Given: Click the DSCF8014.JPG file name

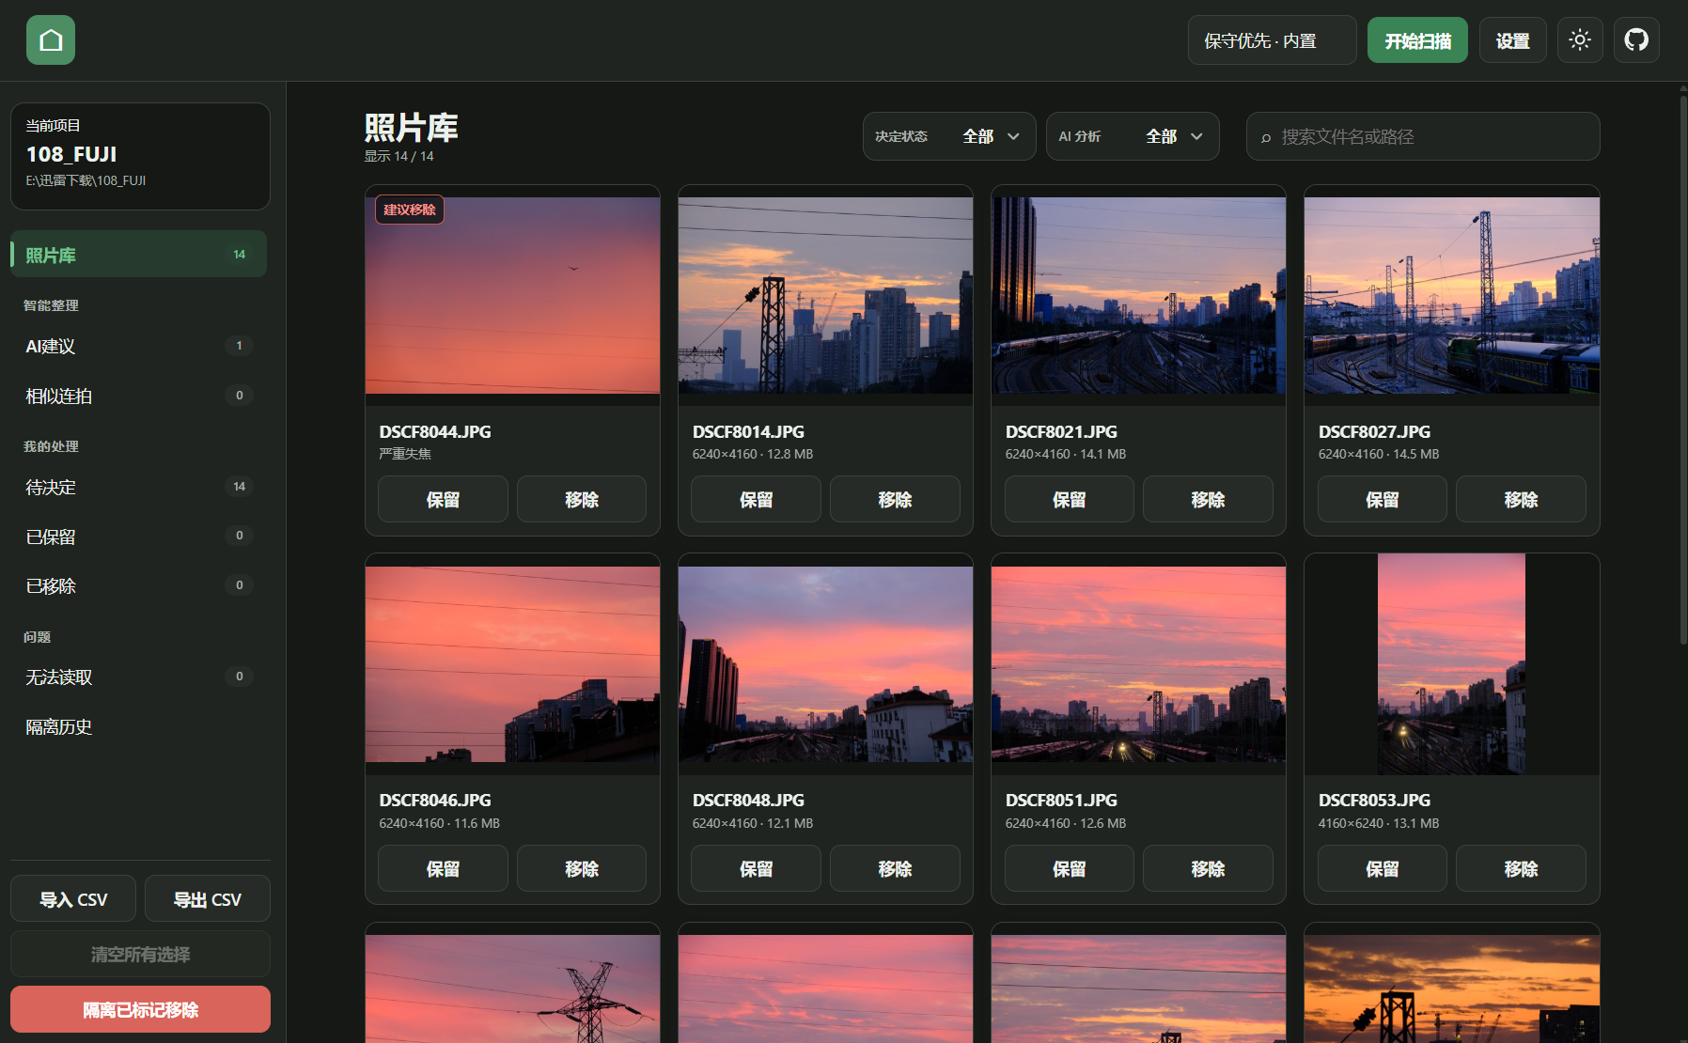Looking at the screenshot, I should click(x=748, y=431).
